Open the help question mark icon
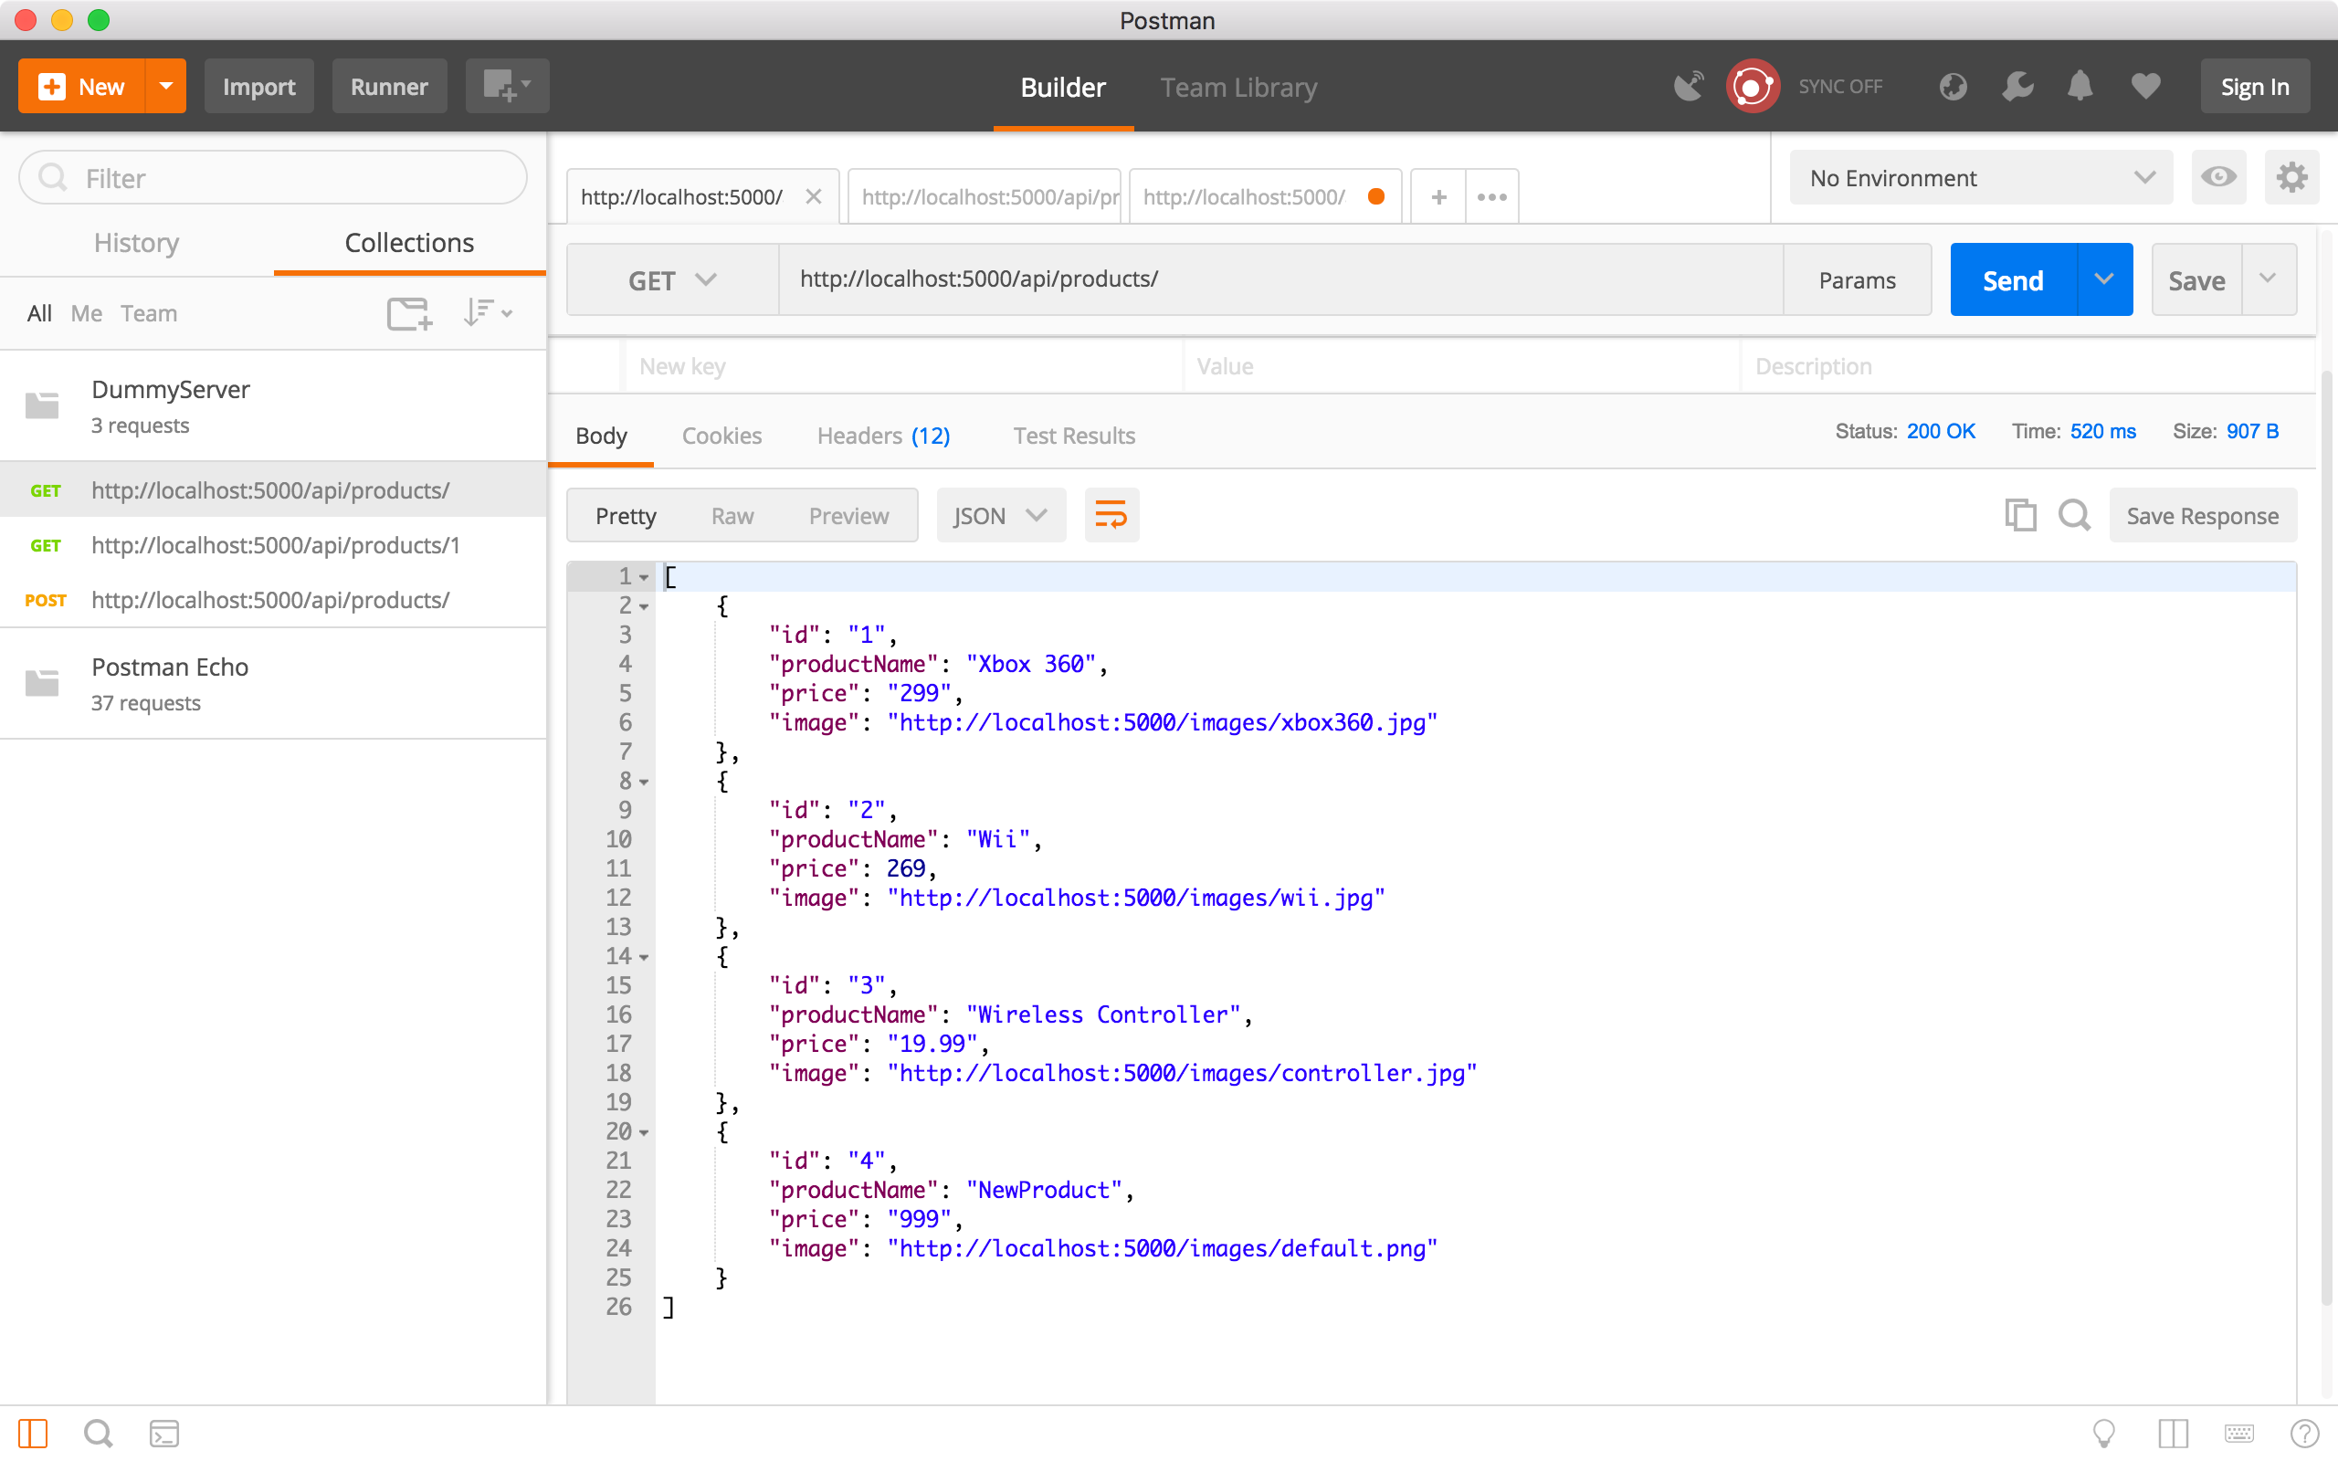 [x=2304, y=1433]
